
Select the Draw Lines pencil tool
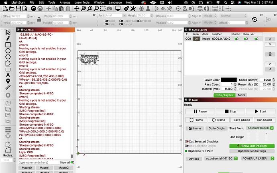8,39
